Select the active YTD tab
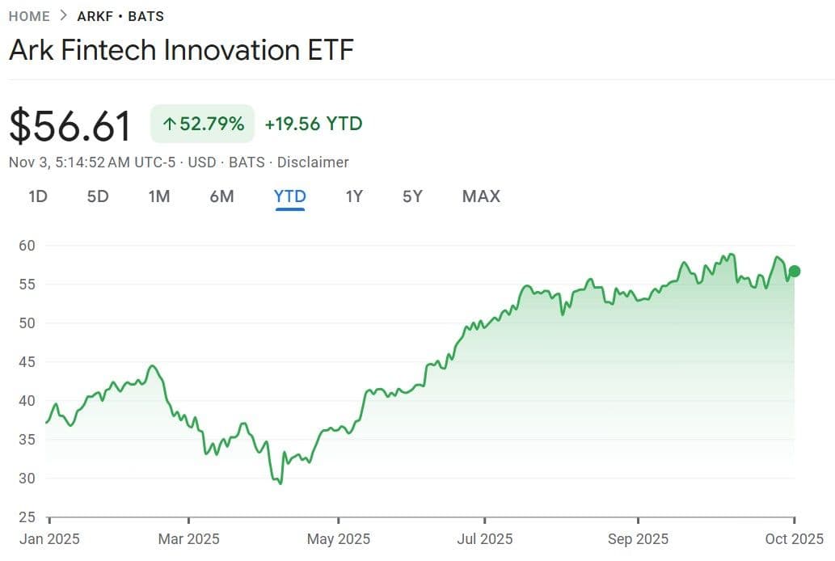 pyautogui.click(x=289, y=196)
